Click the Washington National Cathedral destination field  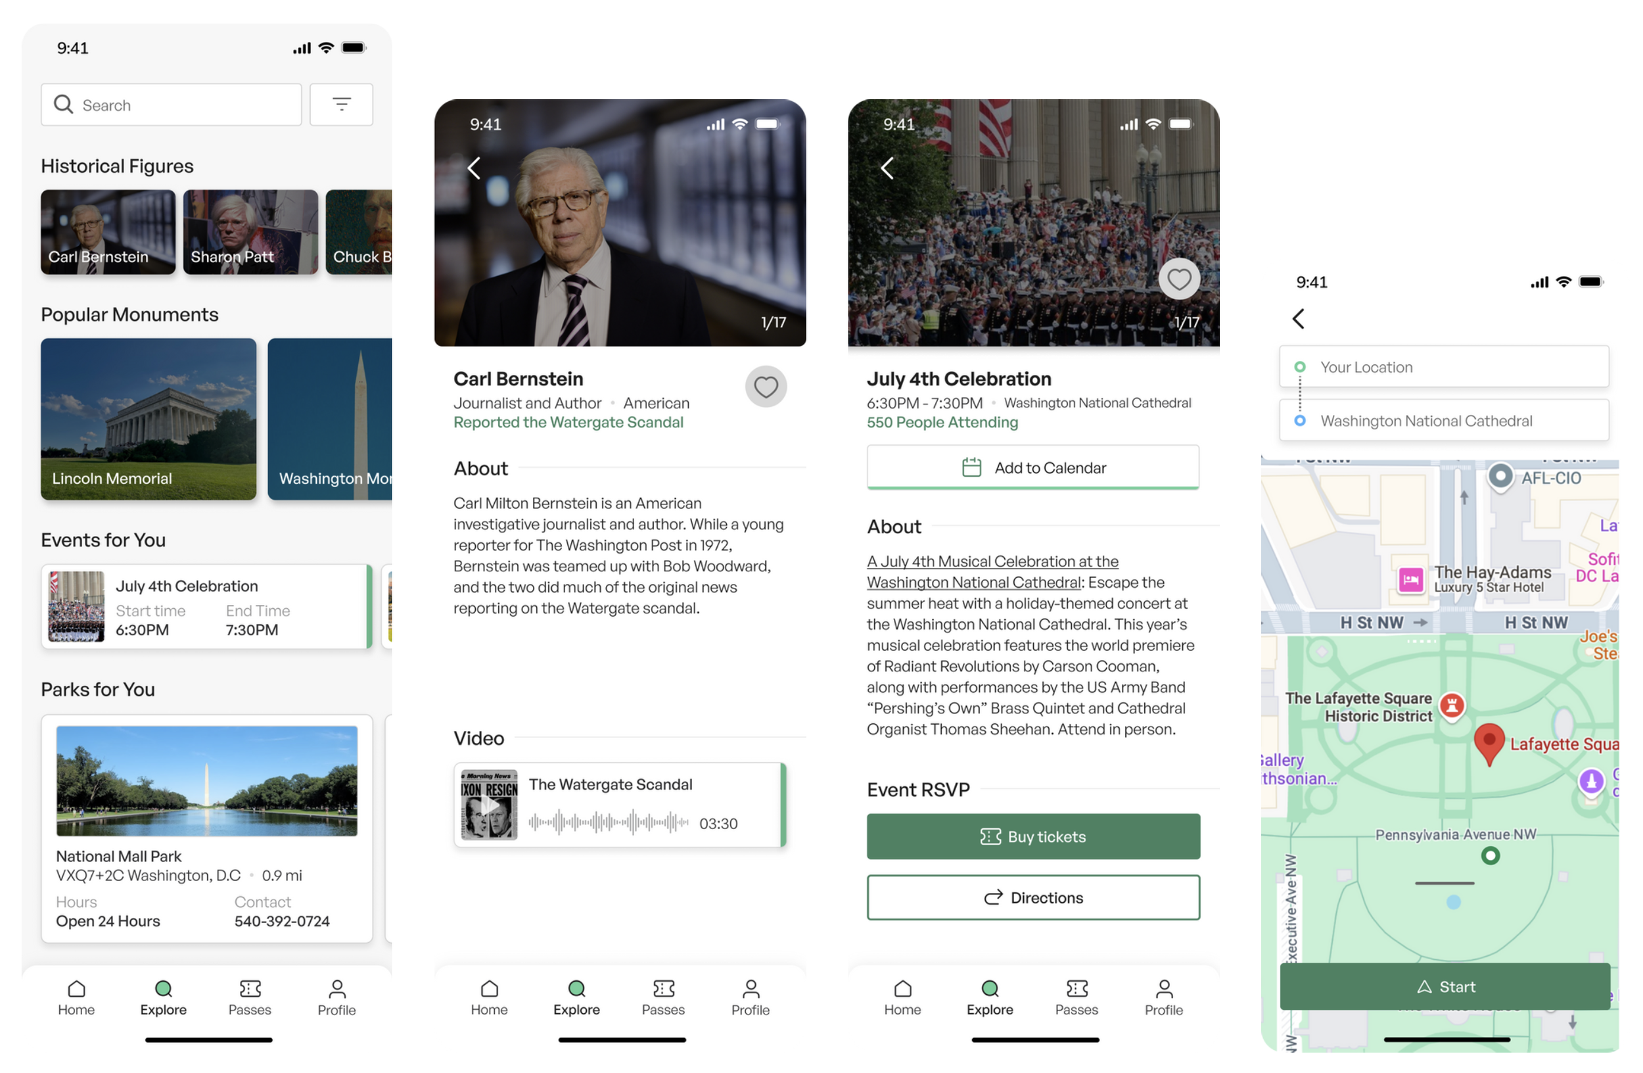(x=1444, y=421)
